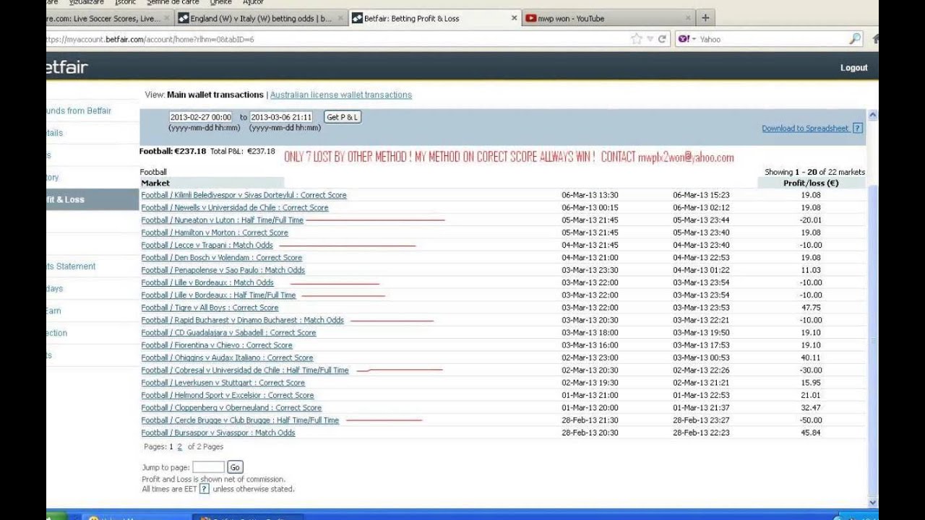Image resolution: width=925 pixels, height=520 pixels.
Task: Open the Ajutor menu
Action: (x=253, y=2)
